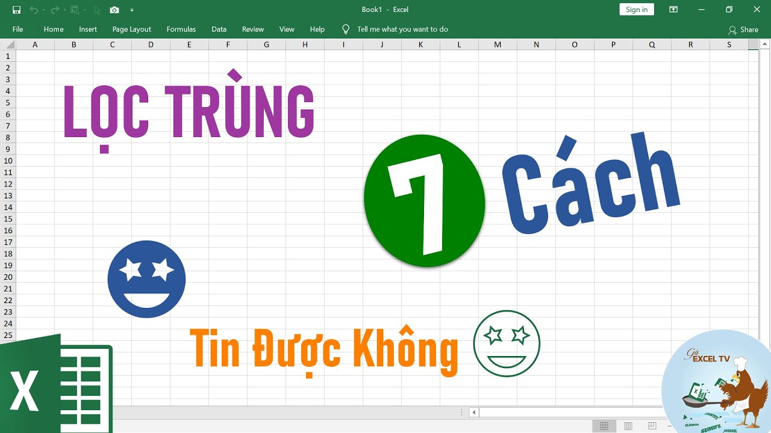The height and width of the screenshot is (433, 771).
Task: Select column L header
Action: pos(459,45)
